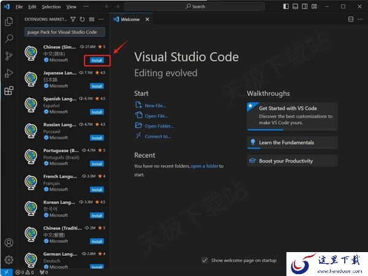Install the Portuguese (Brazil) language pack
This screenshot has height=276, width=368.
tap(97, 164)
